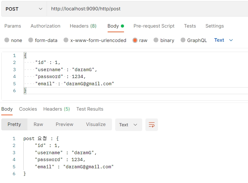The width and height of the screenshot is (248, 183).
Task: Switch to the Test Results tab
Action: click(90, 109)
